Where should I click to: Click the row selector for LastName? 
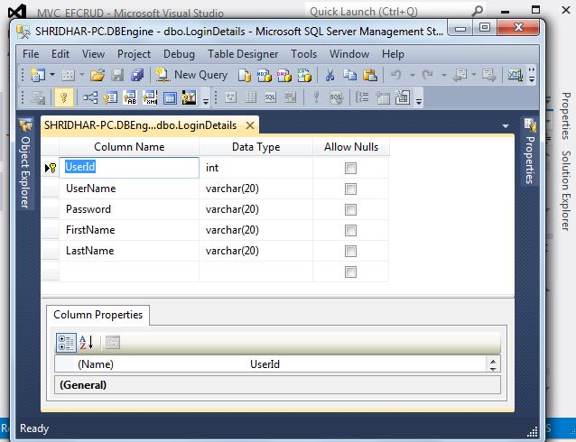(50, 251)
